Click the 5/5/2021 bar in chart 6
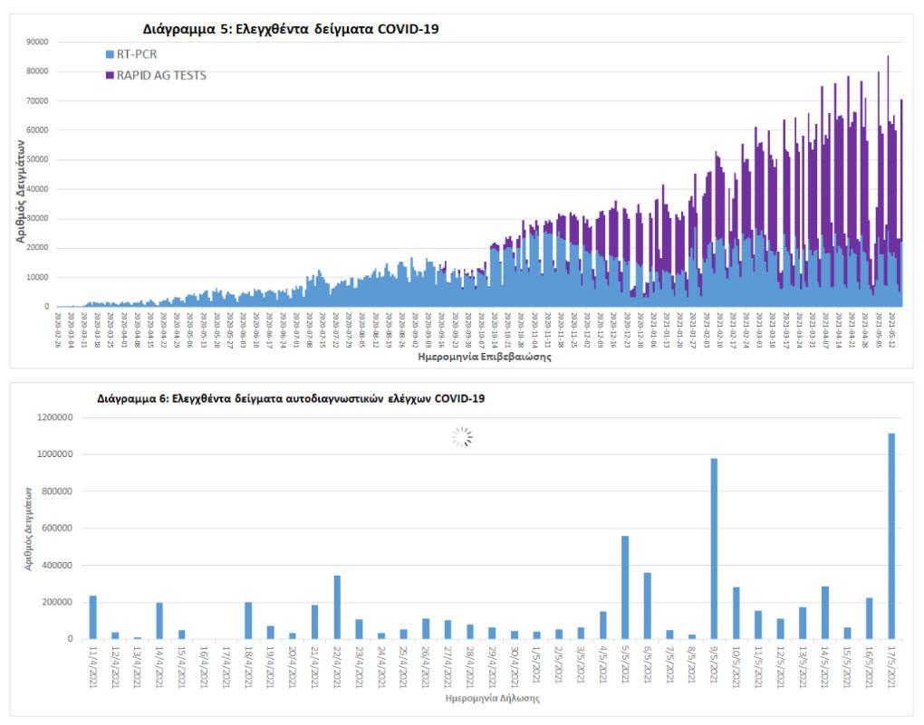This screenshot has width=924, height=725. point(625,587)
